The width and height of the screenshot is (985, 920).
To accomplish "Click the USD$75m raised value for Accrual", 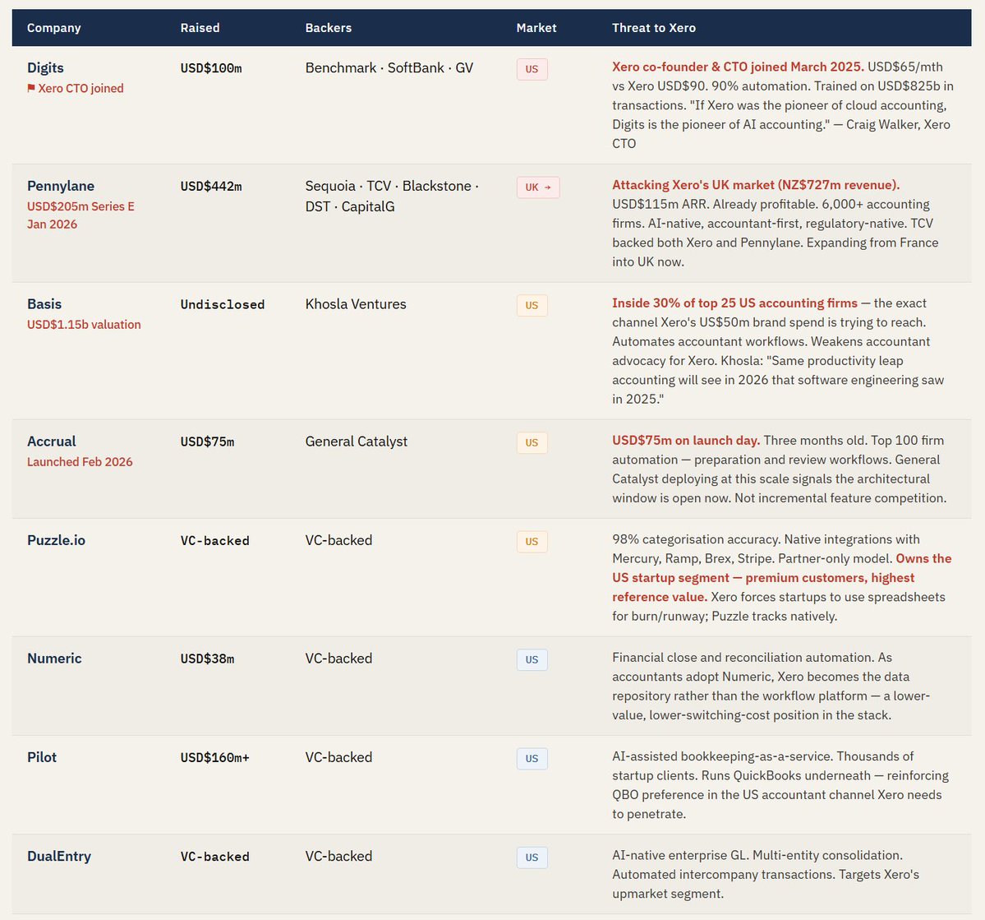I will (207, 442).
